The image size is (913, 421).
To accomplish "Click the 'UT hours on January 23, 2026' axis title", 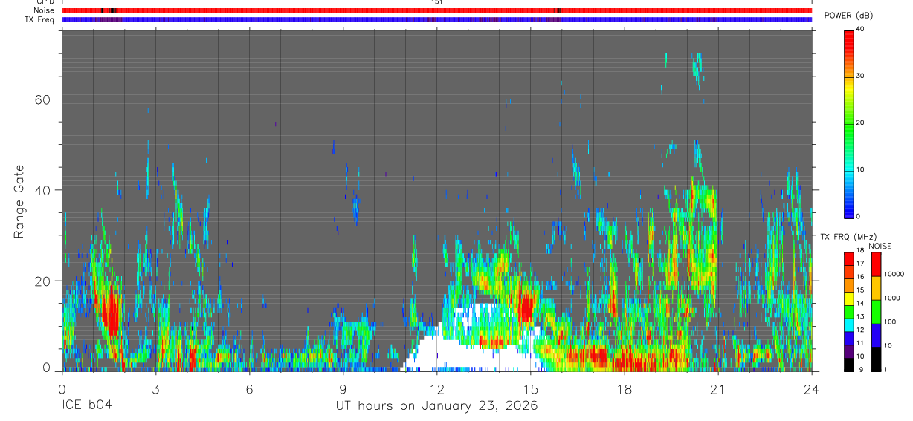I will point(436,406).
